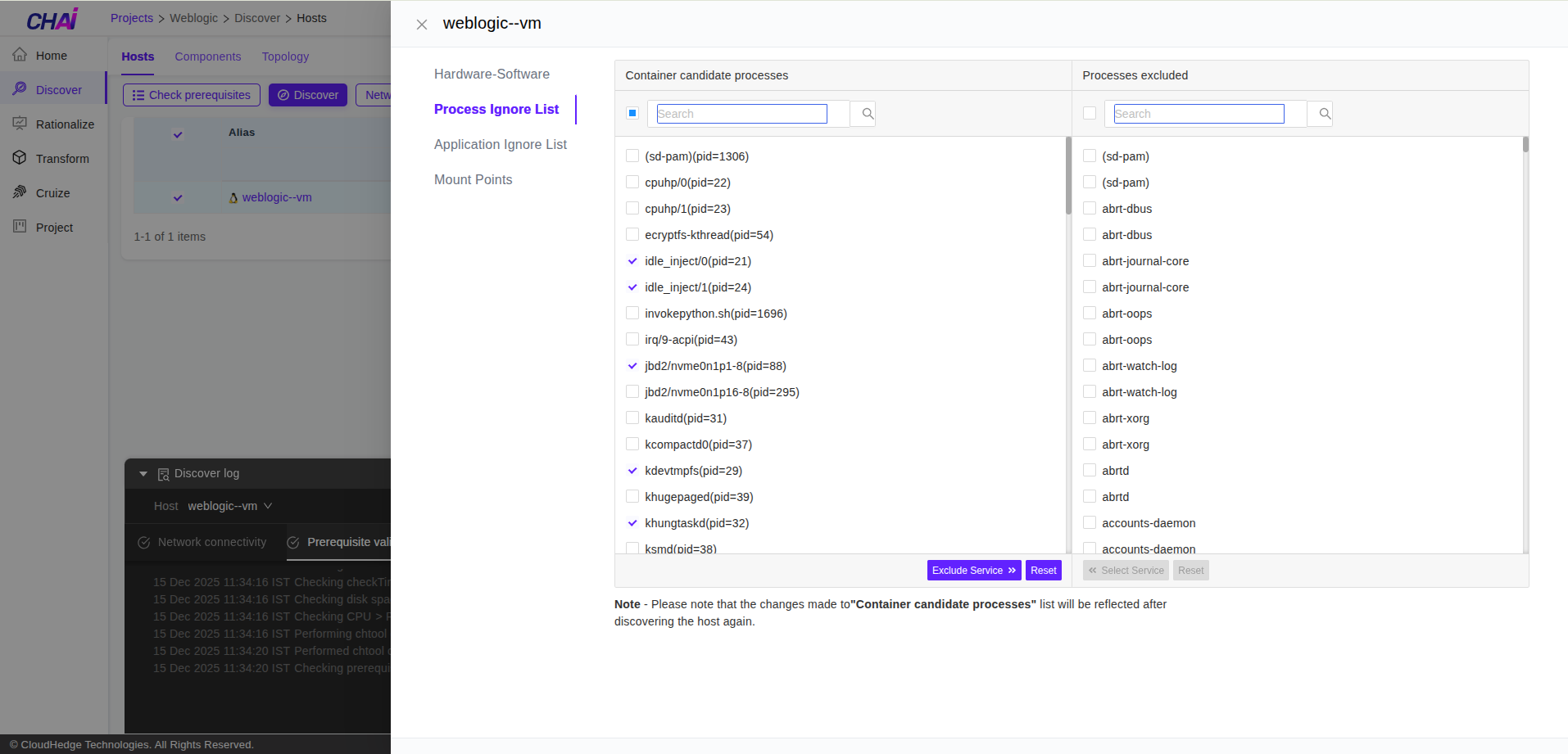Click the candidate processes search magnifier icon
The image size is (1568, 754).
(x=868, y=114)
